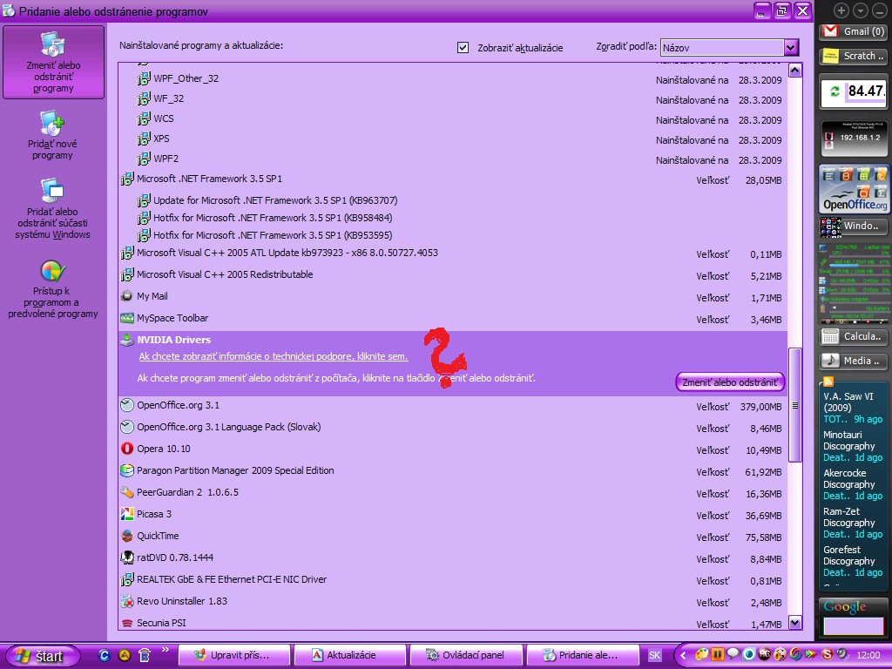Viewport: 892px width, 669px height.
Task: Click the ratDVD 0.78.1444 icon
Action: [x=126, y=557]
